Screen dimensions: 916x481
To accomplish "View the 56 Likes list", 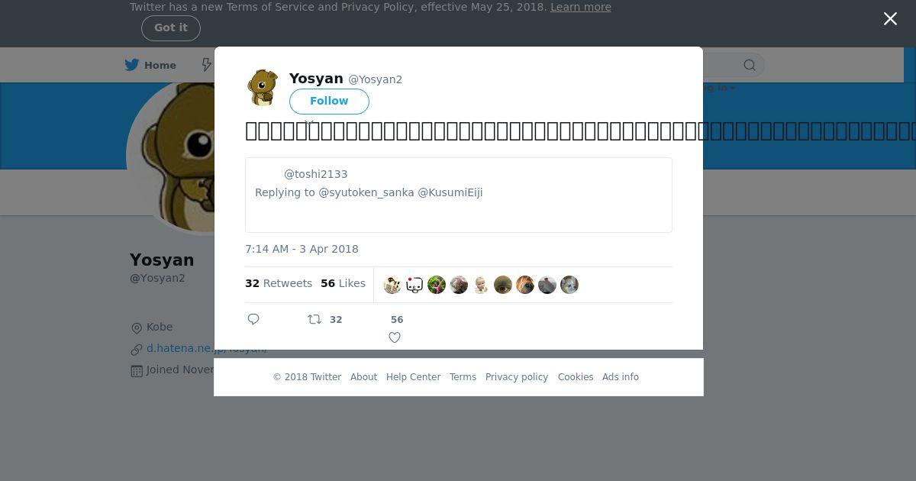I will coord(343,283).
